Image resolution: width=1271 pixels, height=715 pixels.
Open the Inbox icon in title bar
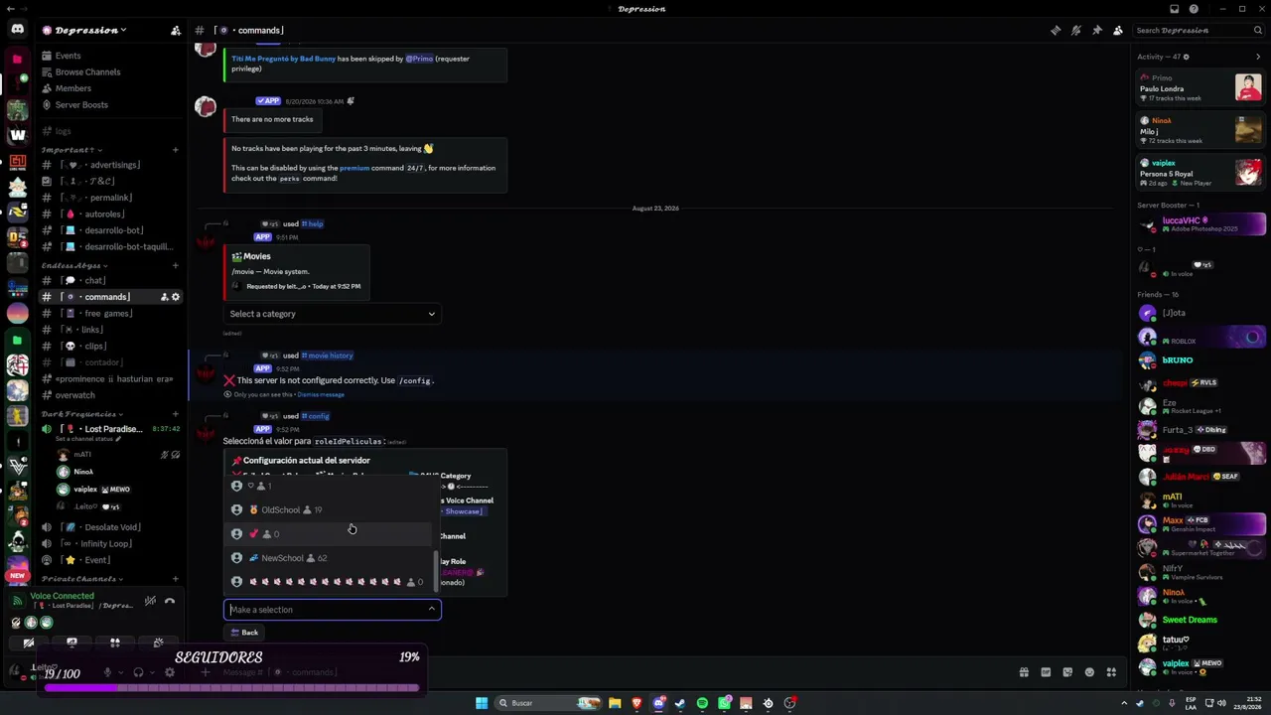pyautogui.click(x=1175, y=9)
